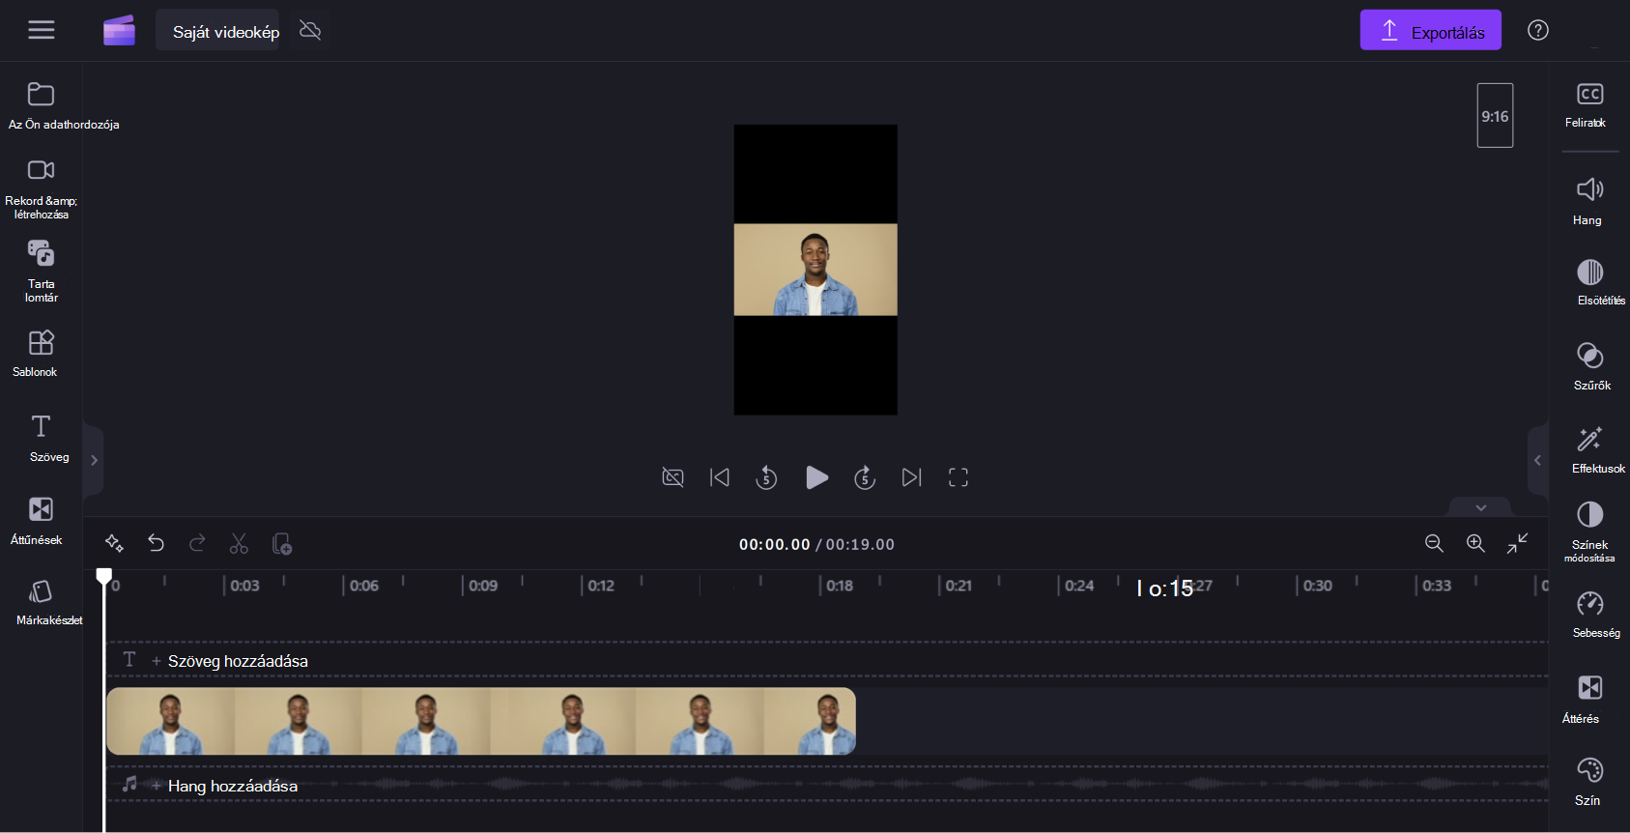
Task: Click Hang hozzáadása to add audio
Action: pyautogui.click(x=232, y=786)
